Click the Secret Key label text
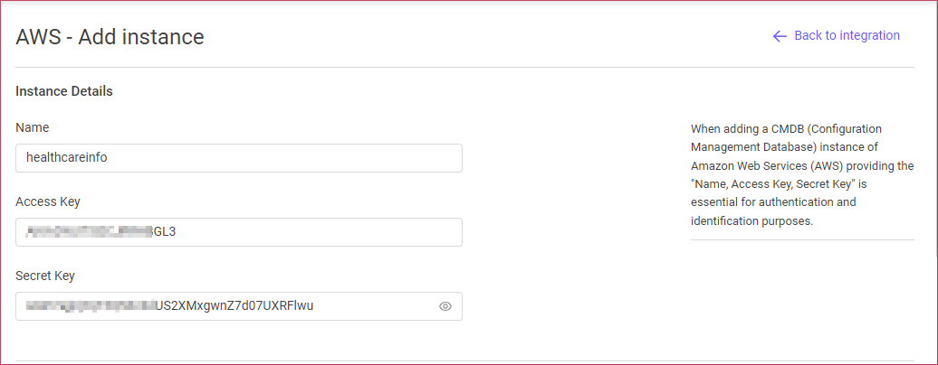938x365 pixels. click(45, 276)
